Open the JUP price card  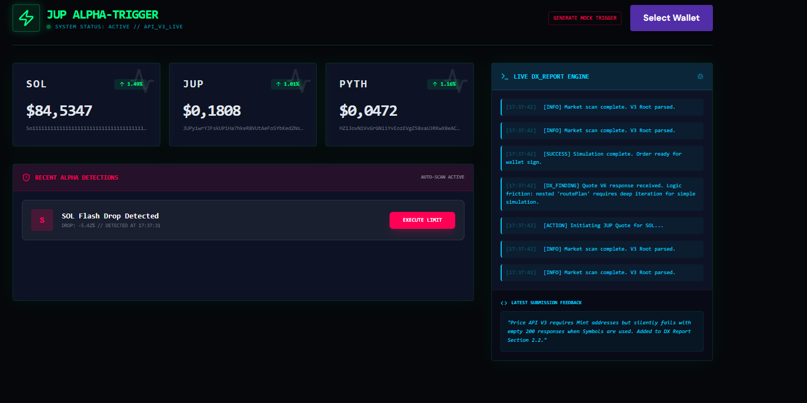[x=243, y=104]
